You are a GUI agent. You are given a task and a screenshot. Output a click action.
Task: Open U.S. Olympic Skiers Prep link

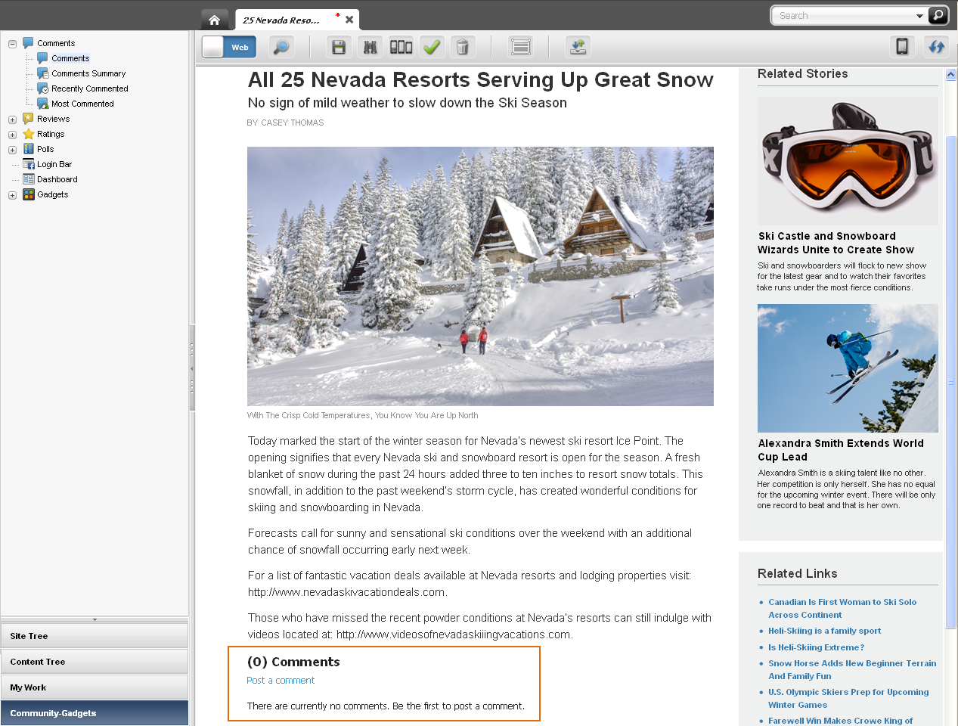[x=848, y=699]
